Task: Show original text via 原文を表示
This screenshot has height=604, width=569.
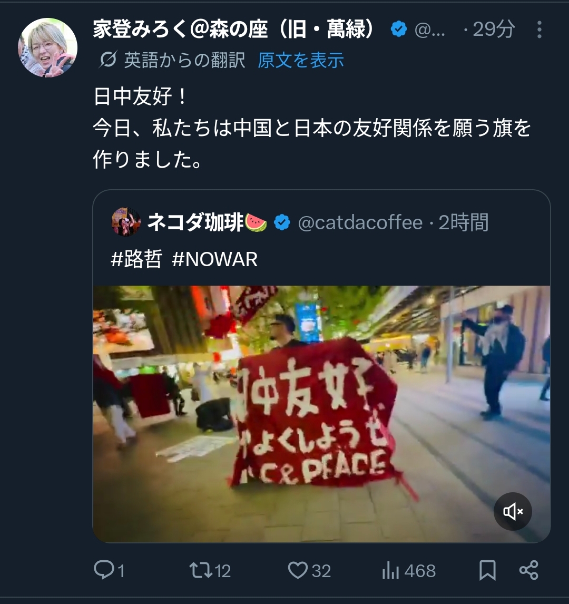Action: pyautogui.click(x=301, y=60)
